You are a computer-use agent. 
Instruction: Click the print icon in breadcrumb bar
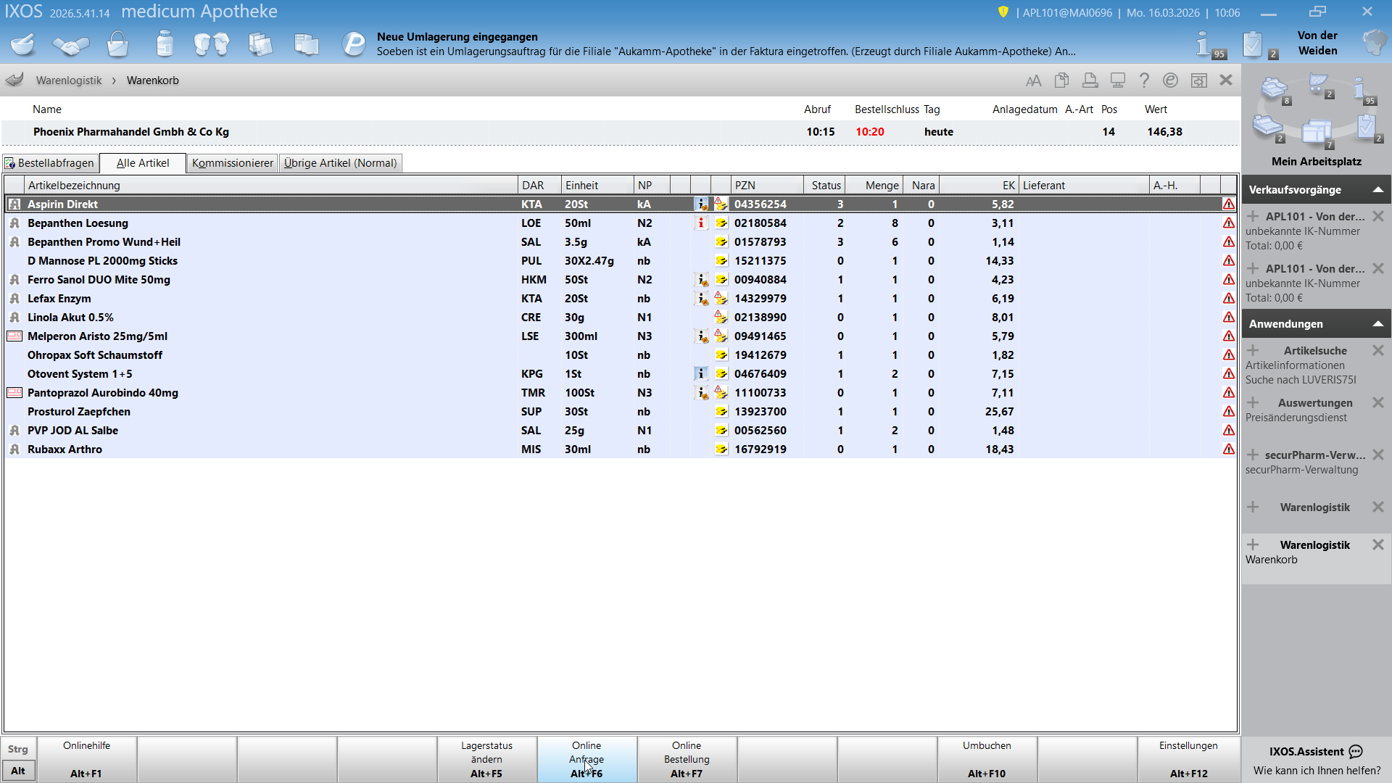click(x=1090, y=80)
